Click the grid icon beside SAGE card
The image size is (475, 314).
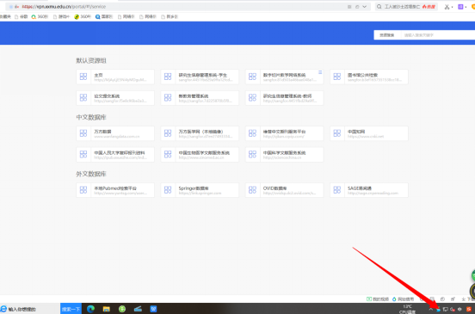point(336,190)
